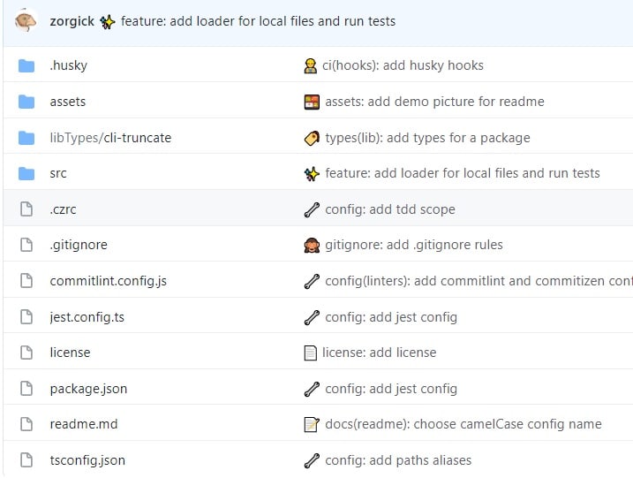Viewport: 633px width, 478px height.
Task: Open commitlint.config.js file
Action: (x=108, y=281)
